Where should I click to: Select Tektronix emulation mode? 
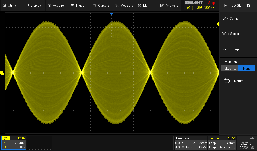click(x=229, y=68)
